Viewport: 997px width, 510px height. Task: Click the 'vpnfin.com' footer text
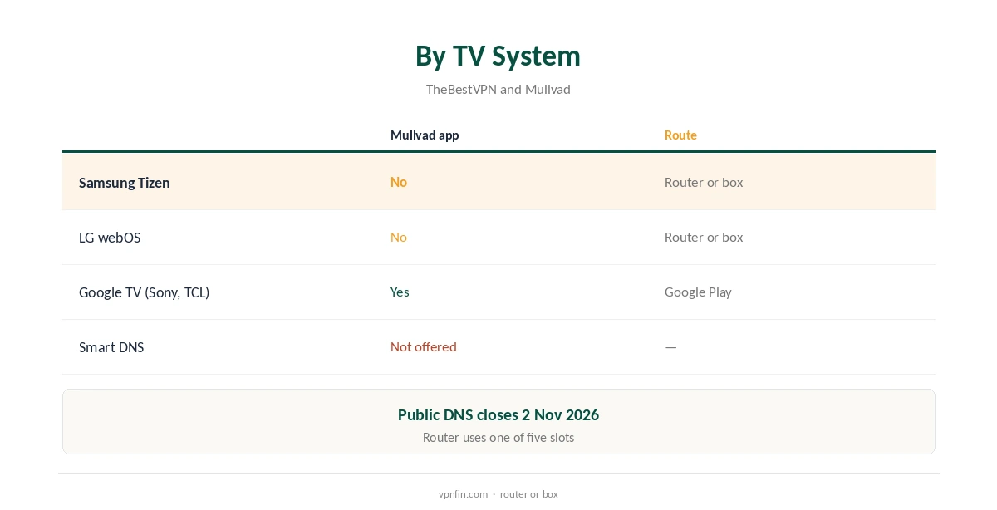coord(463,493)
